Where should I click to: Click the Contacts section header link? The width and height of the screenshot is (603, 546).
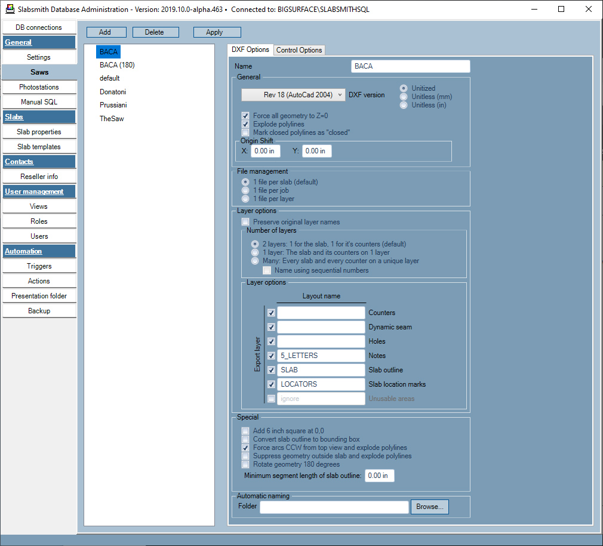tap(19, 162)
